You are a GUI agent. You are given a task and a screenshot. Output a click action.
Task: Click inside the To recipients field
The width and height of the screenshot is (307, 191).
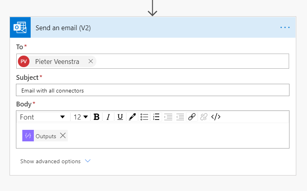point(153,61)
